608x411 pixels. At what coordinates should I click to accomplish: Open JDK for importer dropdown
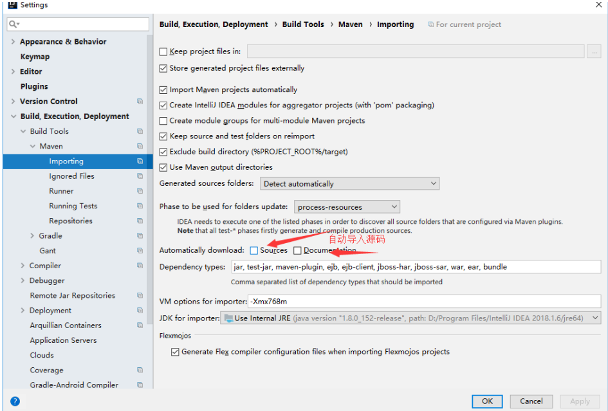pyautogui.click(x=410, y=318)
